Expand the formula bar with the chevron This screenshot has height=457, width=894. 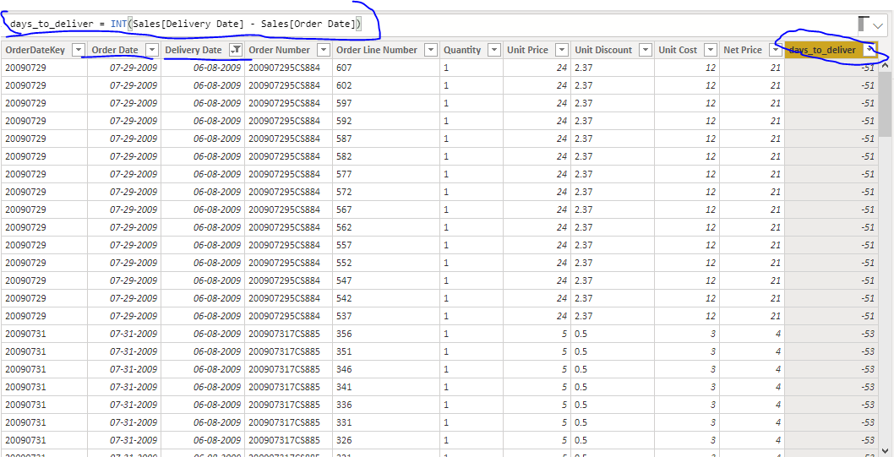878,25
